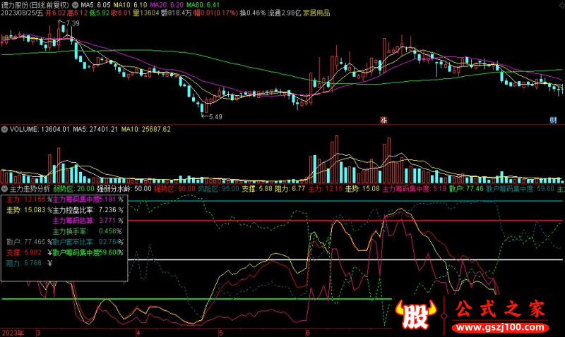Click the 走势: 15.08 header value

click(362, 189)
